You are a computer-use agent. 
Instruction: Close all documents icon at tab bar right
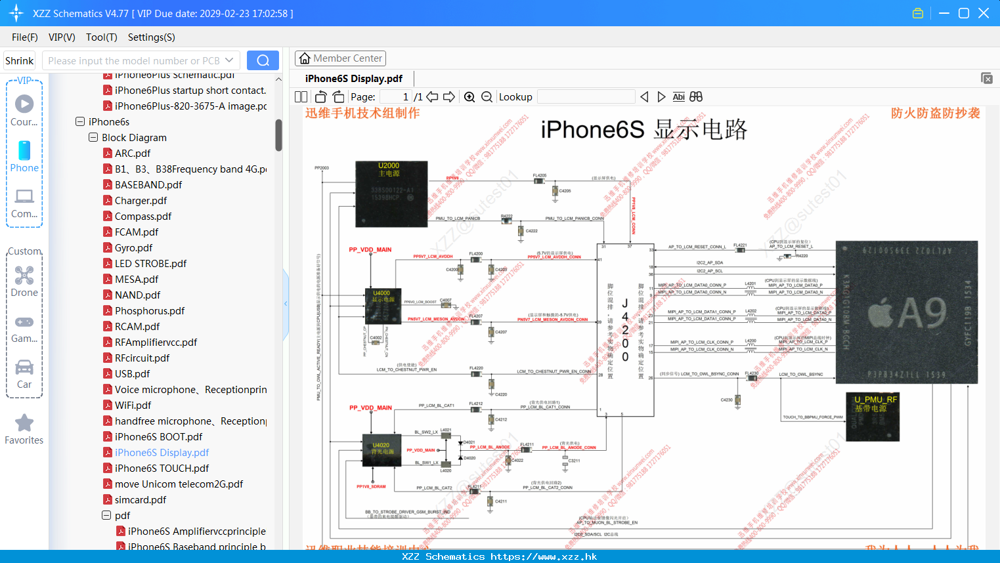click(987, 78)
